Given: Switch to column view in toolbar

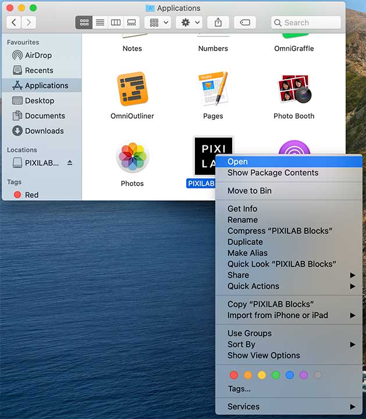Looking at the screenshot, I should tap(116, 23).
